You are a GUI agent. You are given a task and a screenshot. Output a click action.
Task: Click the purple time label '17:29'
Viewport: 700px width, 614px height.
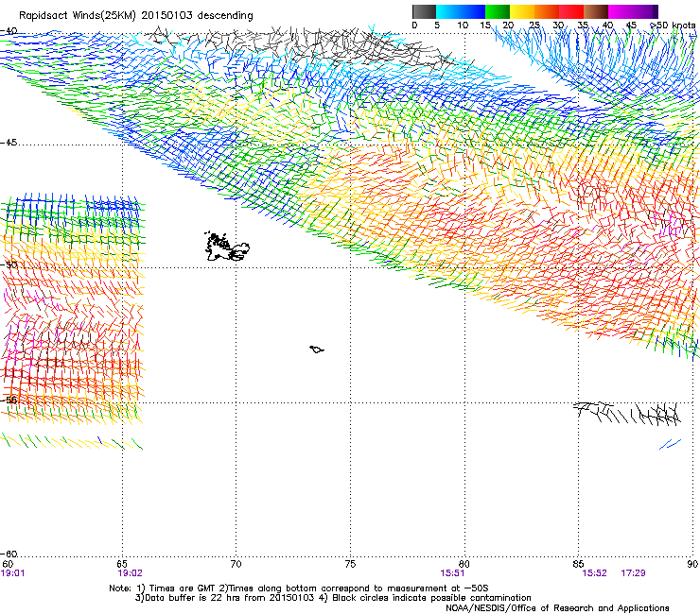(x=633, y=573)
